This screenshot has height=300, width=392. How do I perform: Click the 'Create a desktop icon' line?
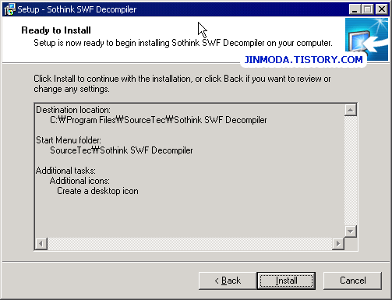click(97, 191)
